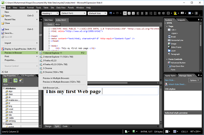
Task: Toggle Underline formatting button
Action: (x=133, y=13)
